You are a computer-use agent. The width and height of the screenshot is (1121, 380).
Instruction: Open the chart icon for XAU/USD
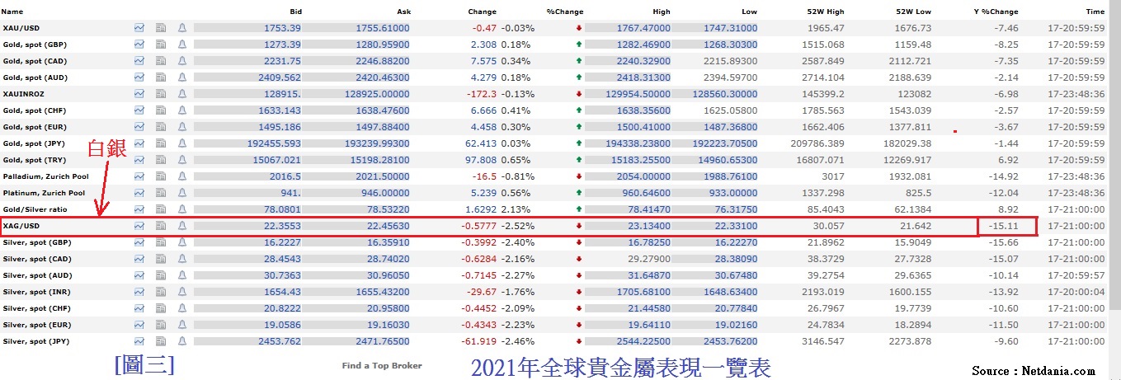tap(139, 28)
